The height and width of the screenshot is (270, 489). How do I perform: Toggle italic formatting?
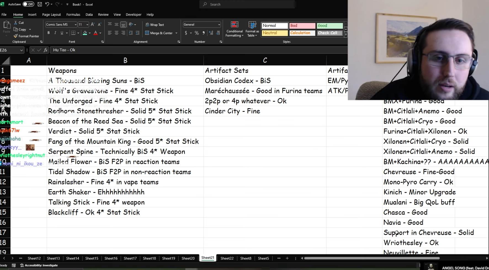55,33
